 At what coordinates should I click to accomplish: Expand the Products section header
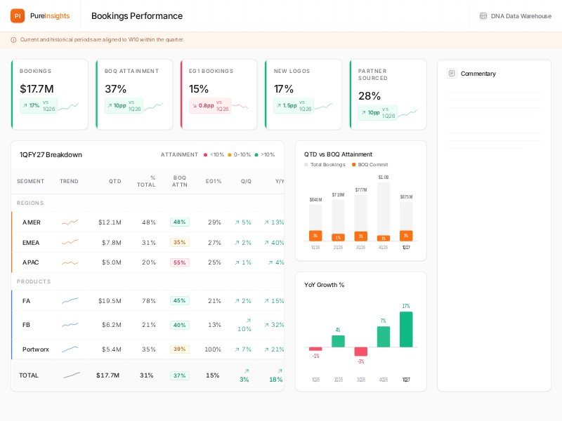point(34,281)
